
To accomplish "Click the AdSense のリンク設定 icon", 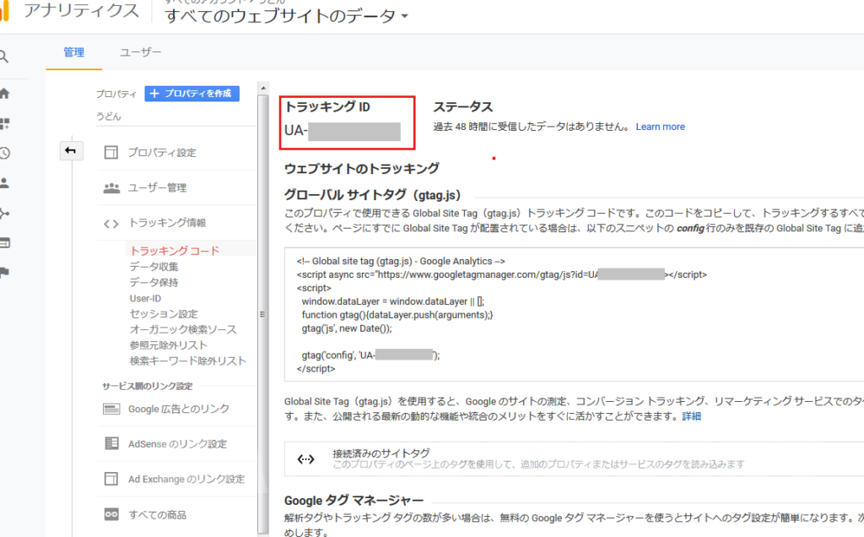I will [111, 443].
